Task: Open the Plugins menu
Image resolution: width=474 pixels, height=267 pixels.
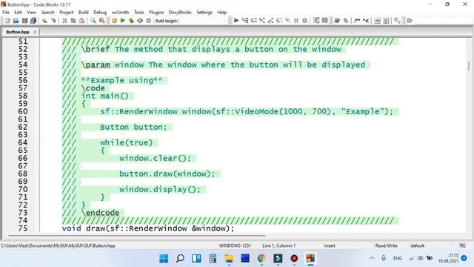Action: tap(156, 12)
